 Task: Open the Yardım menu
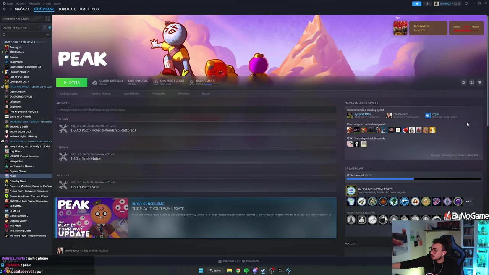click(57, 3)
